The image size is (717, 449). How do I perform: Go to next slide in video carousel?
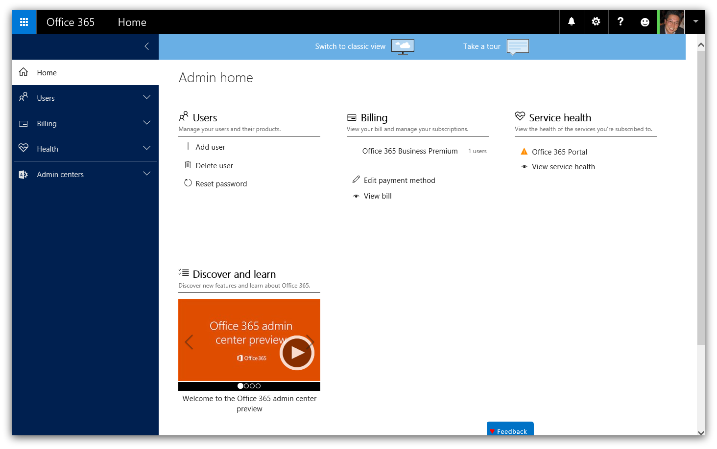tap(311, 342)
